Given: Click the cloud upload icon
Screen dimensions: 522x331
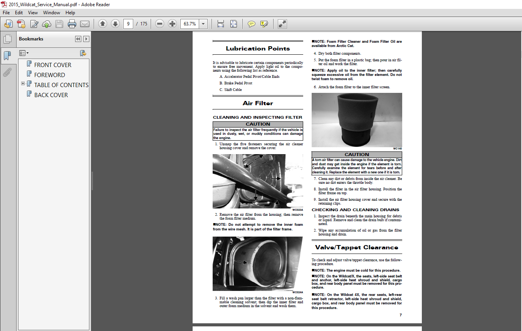Looking at the screenshot, I should tap(47, 24).
